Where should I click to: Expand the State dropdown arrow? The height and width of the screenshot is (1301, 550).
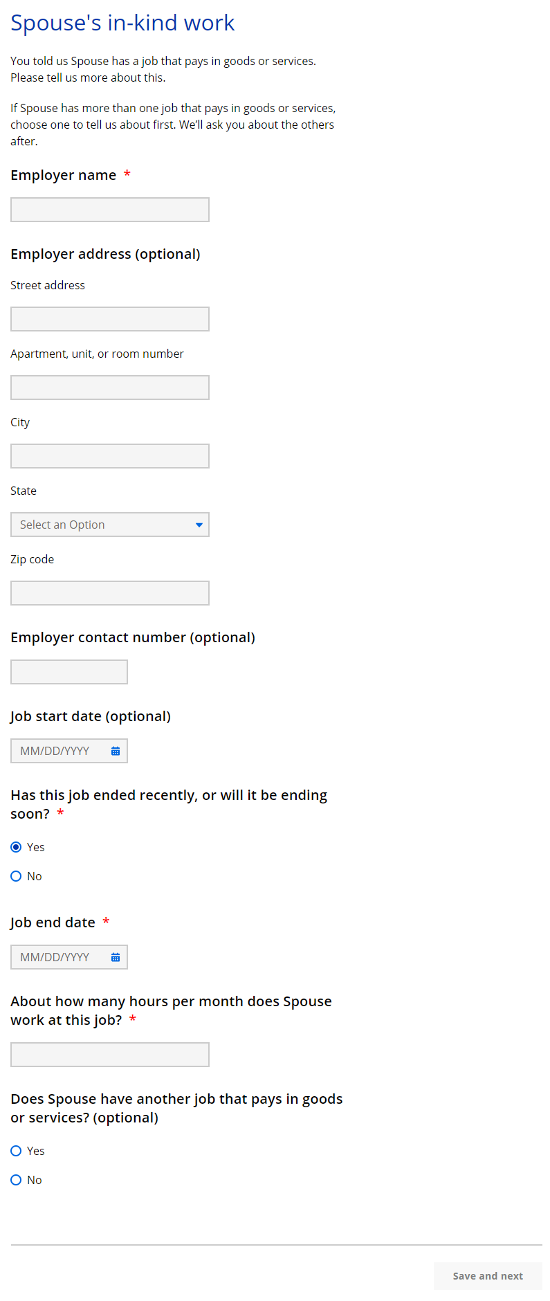[x=199, y=525]
